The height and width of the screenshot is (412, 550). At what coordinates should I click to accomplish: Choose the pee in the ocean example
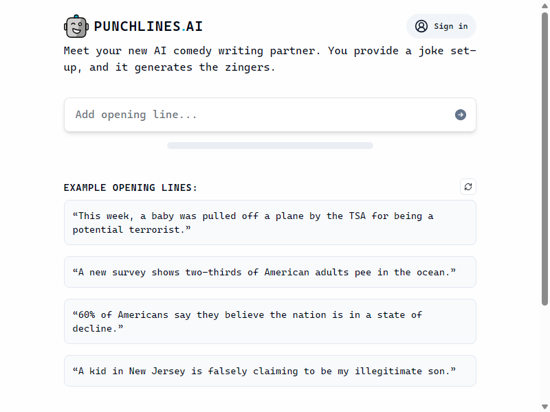[269, 272]
